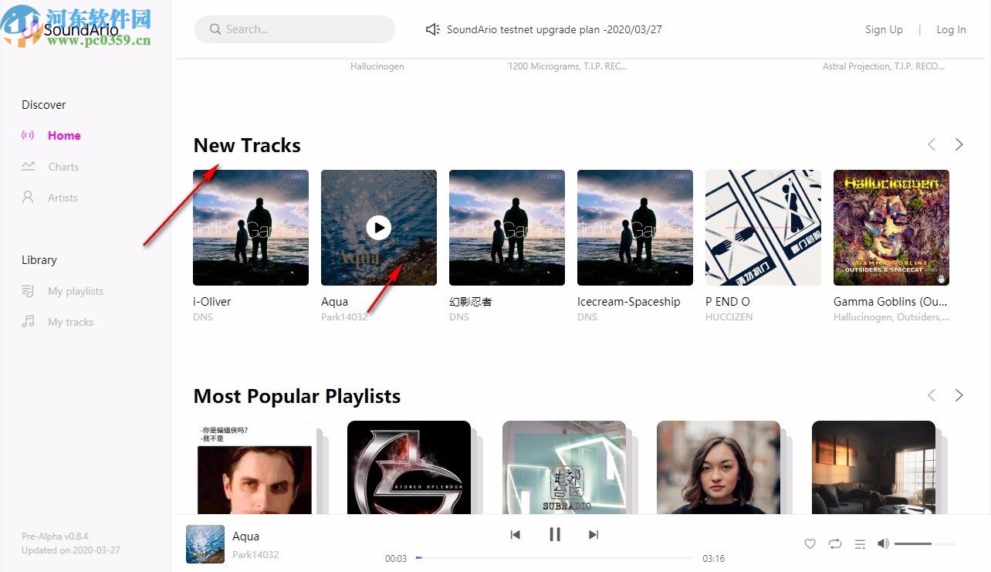
Task: Open the 幻影忍者 track cover
Action: point(507,228)
